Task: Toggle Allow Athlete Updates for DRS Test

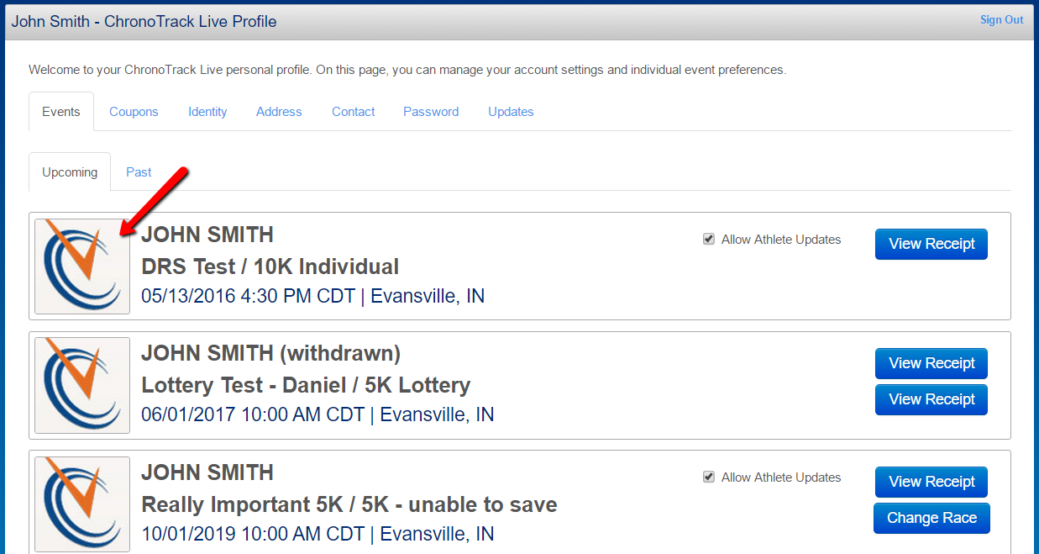Action: (709, 240)
